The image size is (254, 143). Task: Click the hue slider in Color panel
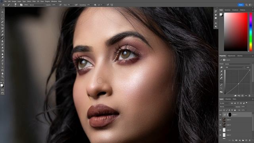(x=250, y=32)
